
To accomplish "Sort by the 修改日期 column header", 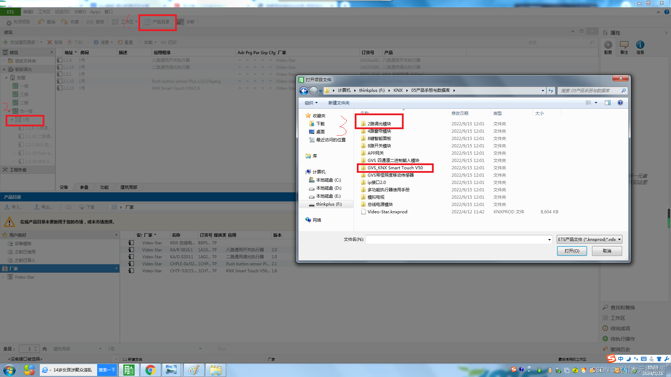I will click(460, 113).
